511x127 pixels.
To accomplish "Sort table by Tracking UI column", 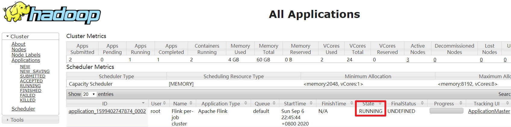I will coord(488,103).
